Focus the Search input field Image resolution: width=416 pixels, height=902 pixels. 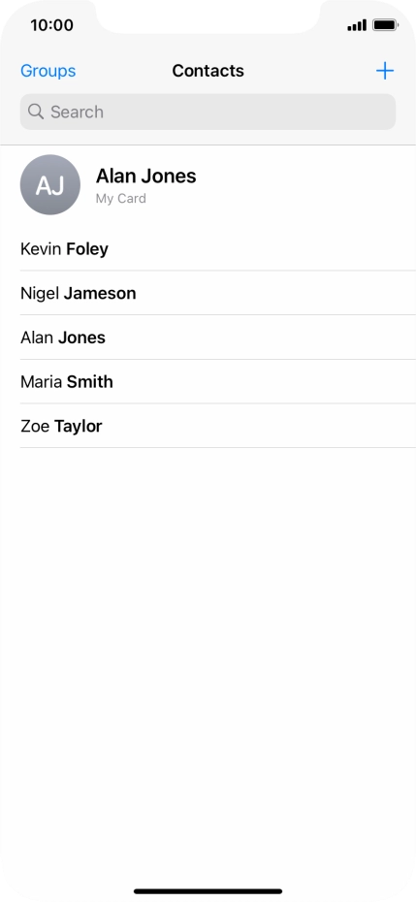click(x=208, y=112)
